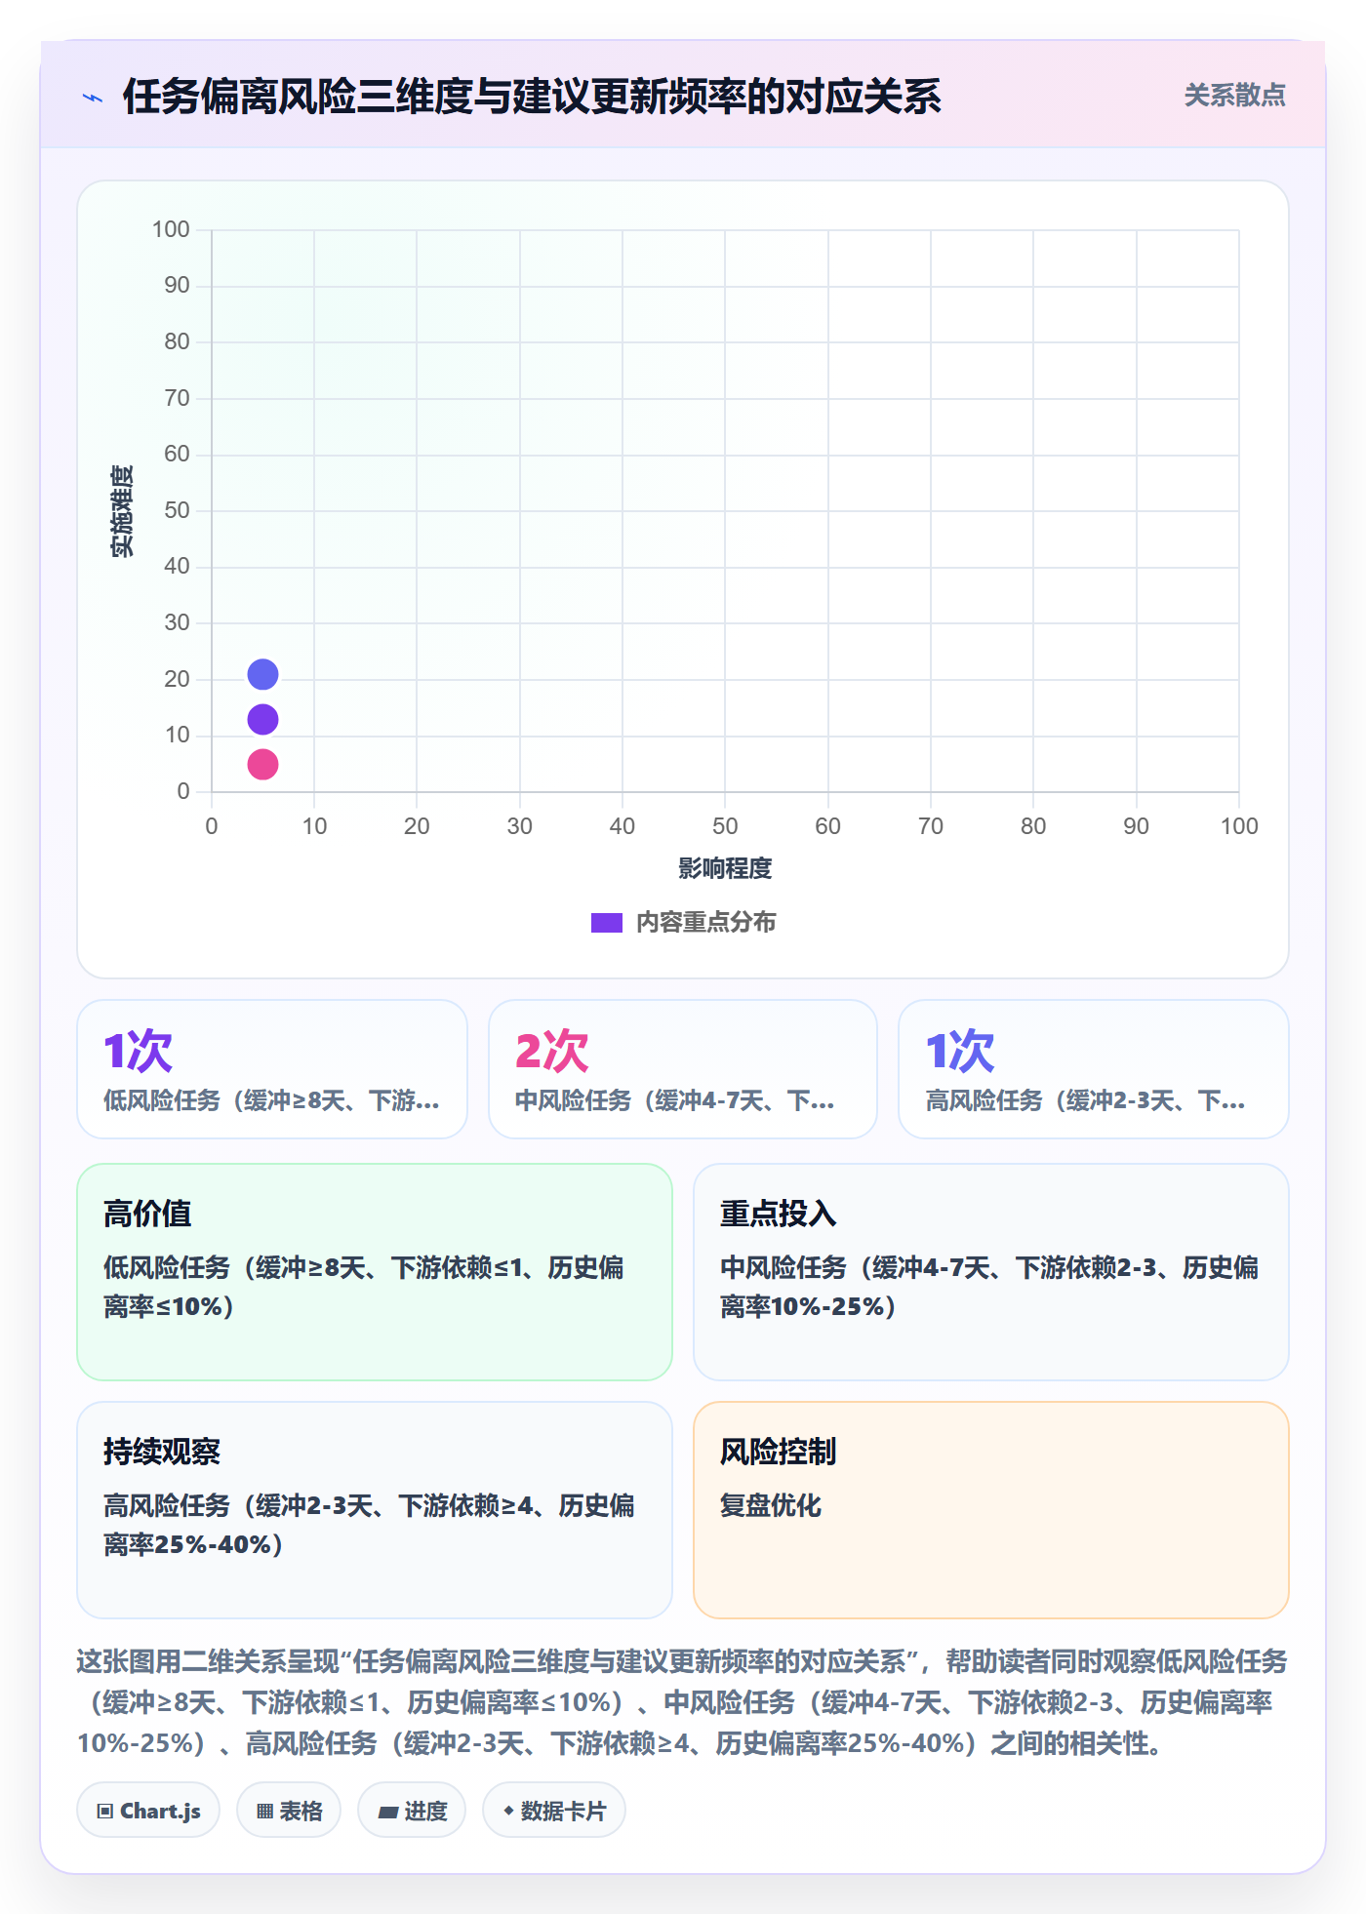
Task: Click the bar icon in the 进度 chip
Action: (388, 1813)
